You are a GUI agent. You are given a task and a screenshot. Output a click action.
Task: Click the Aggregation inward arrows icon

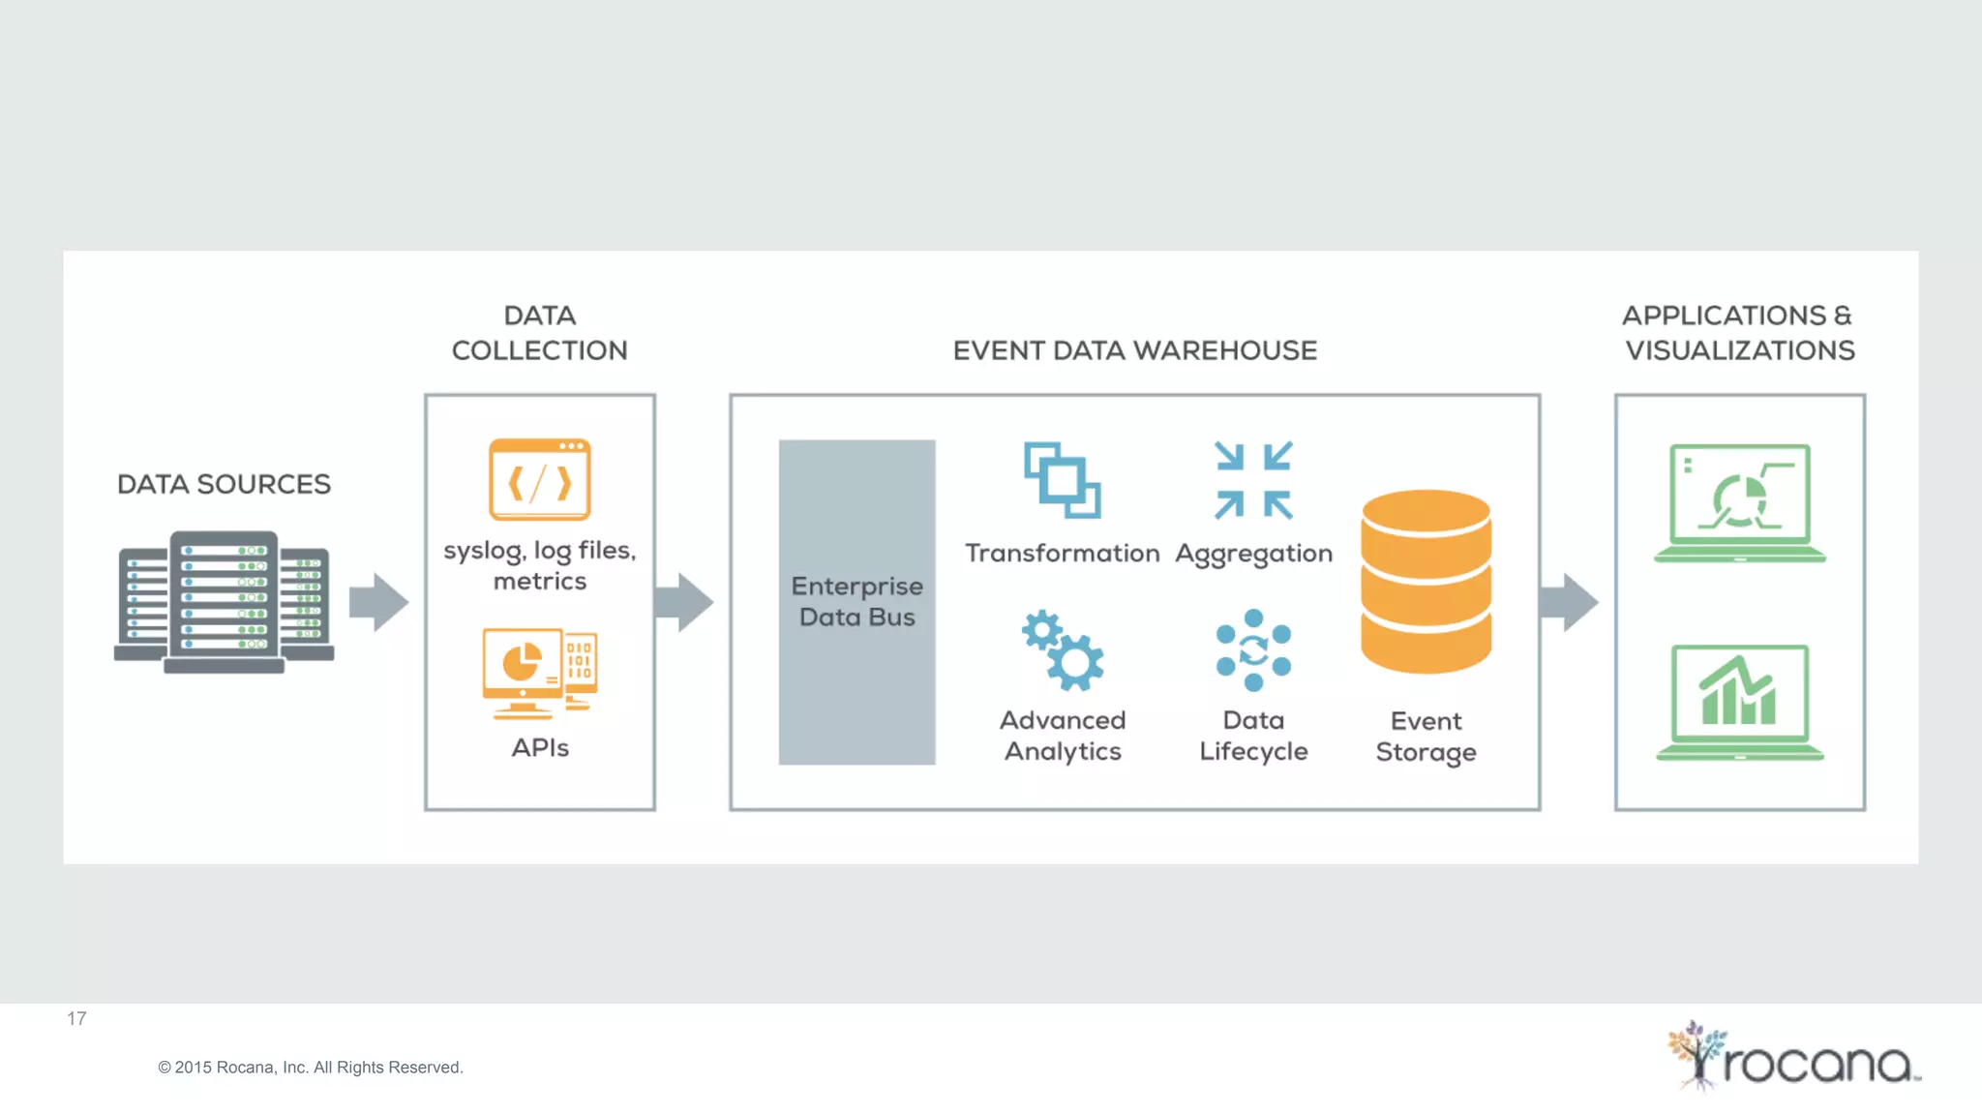[x=1253, y=480]
